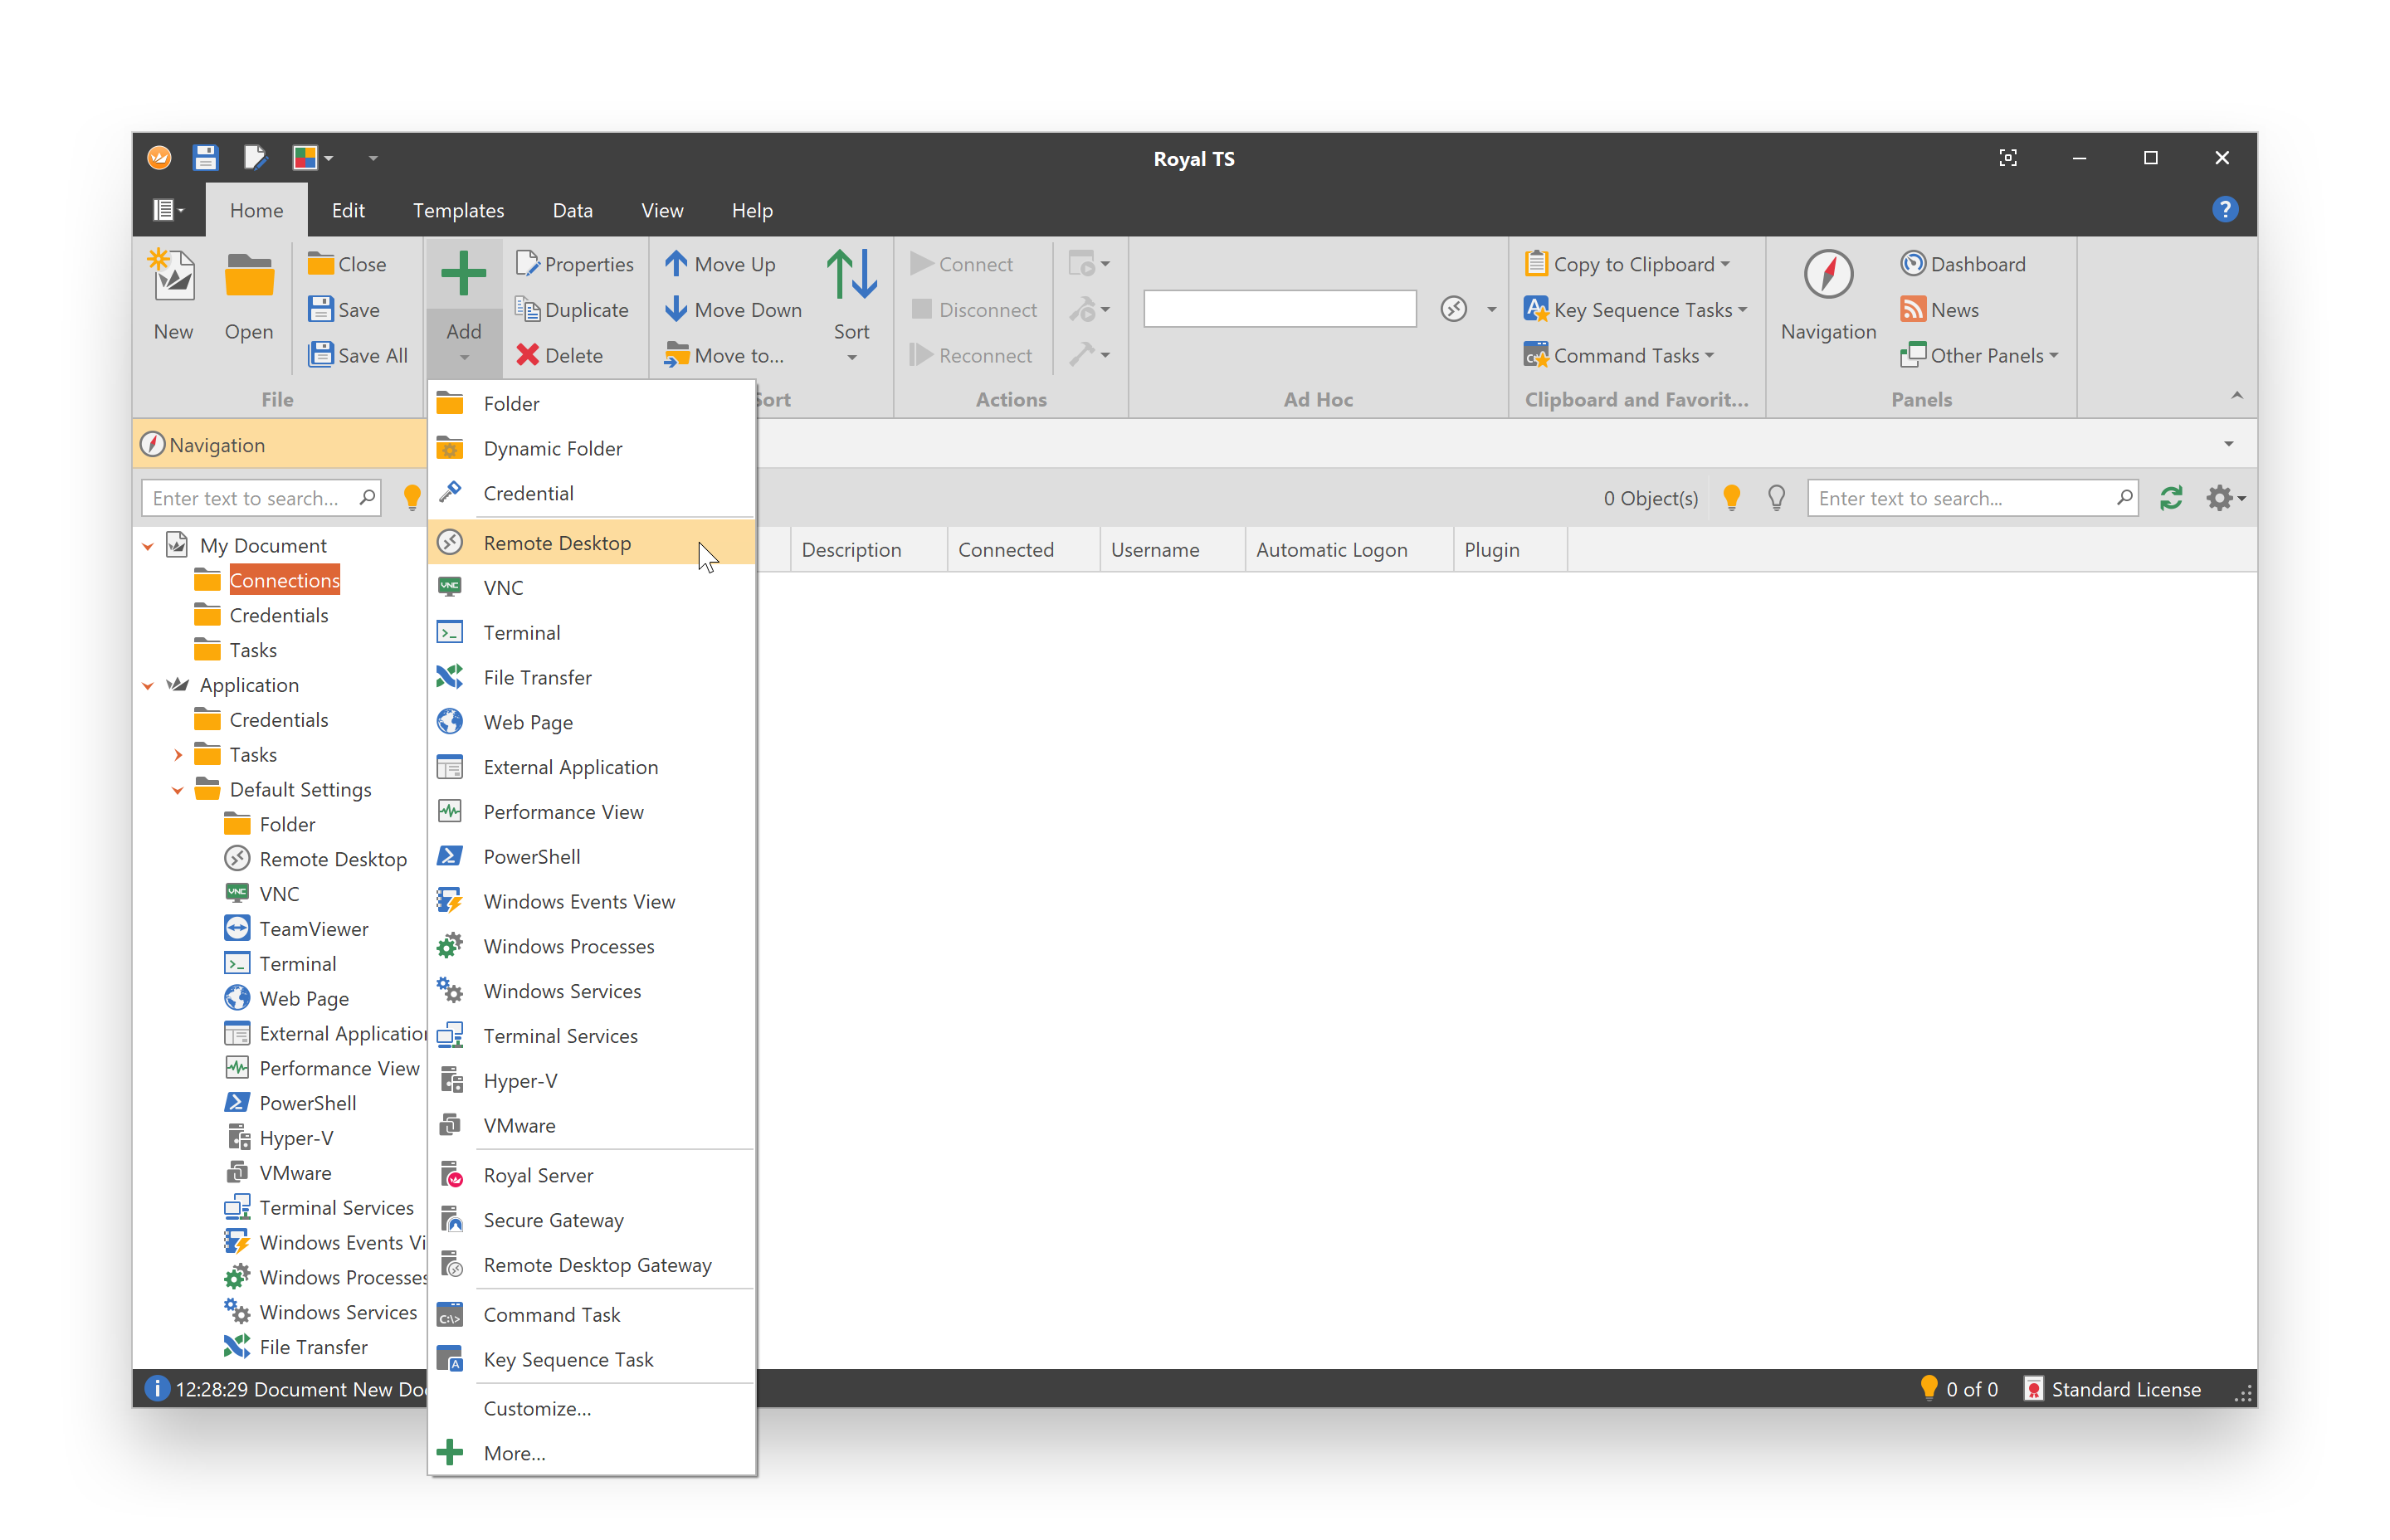Click in the Ad Hoc text input field

coord(1279,309)
